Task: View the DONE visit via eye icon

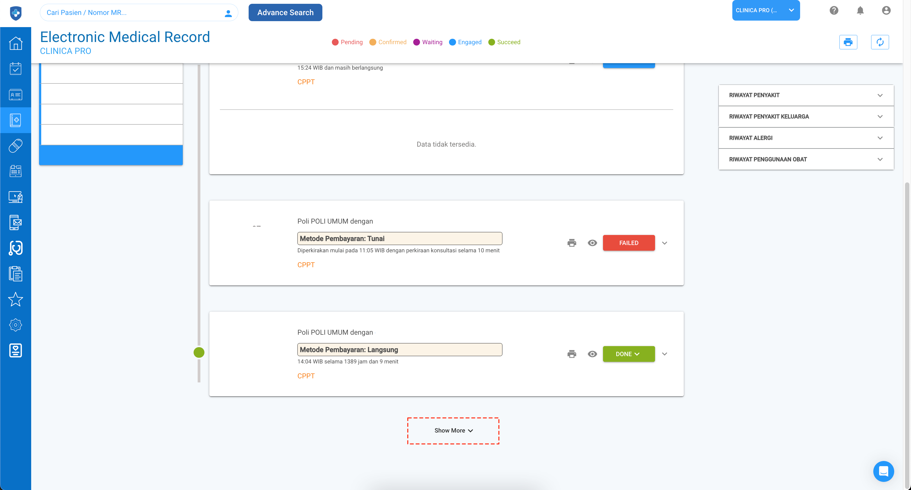Action: 592,354
